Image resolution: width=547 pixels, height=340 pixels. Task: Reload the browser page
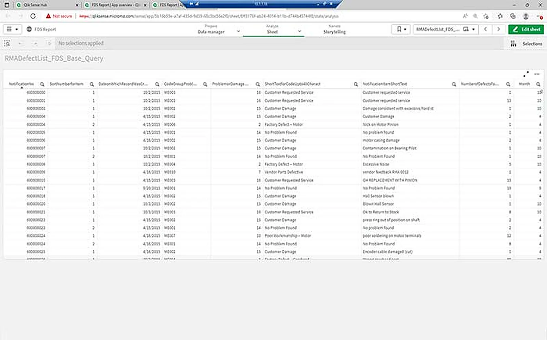(33, 16)
